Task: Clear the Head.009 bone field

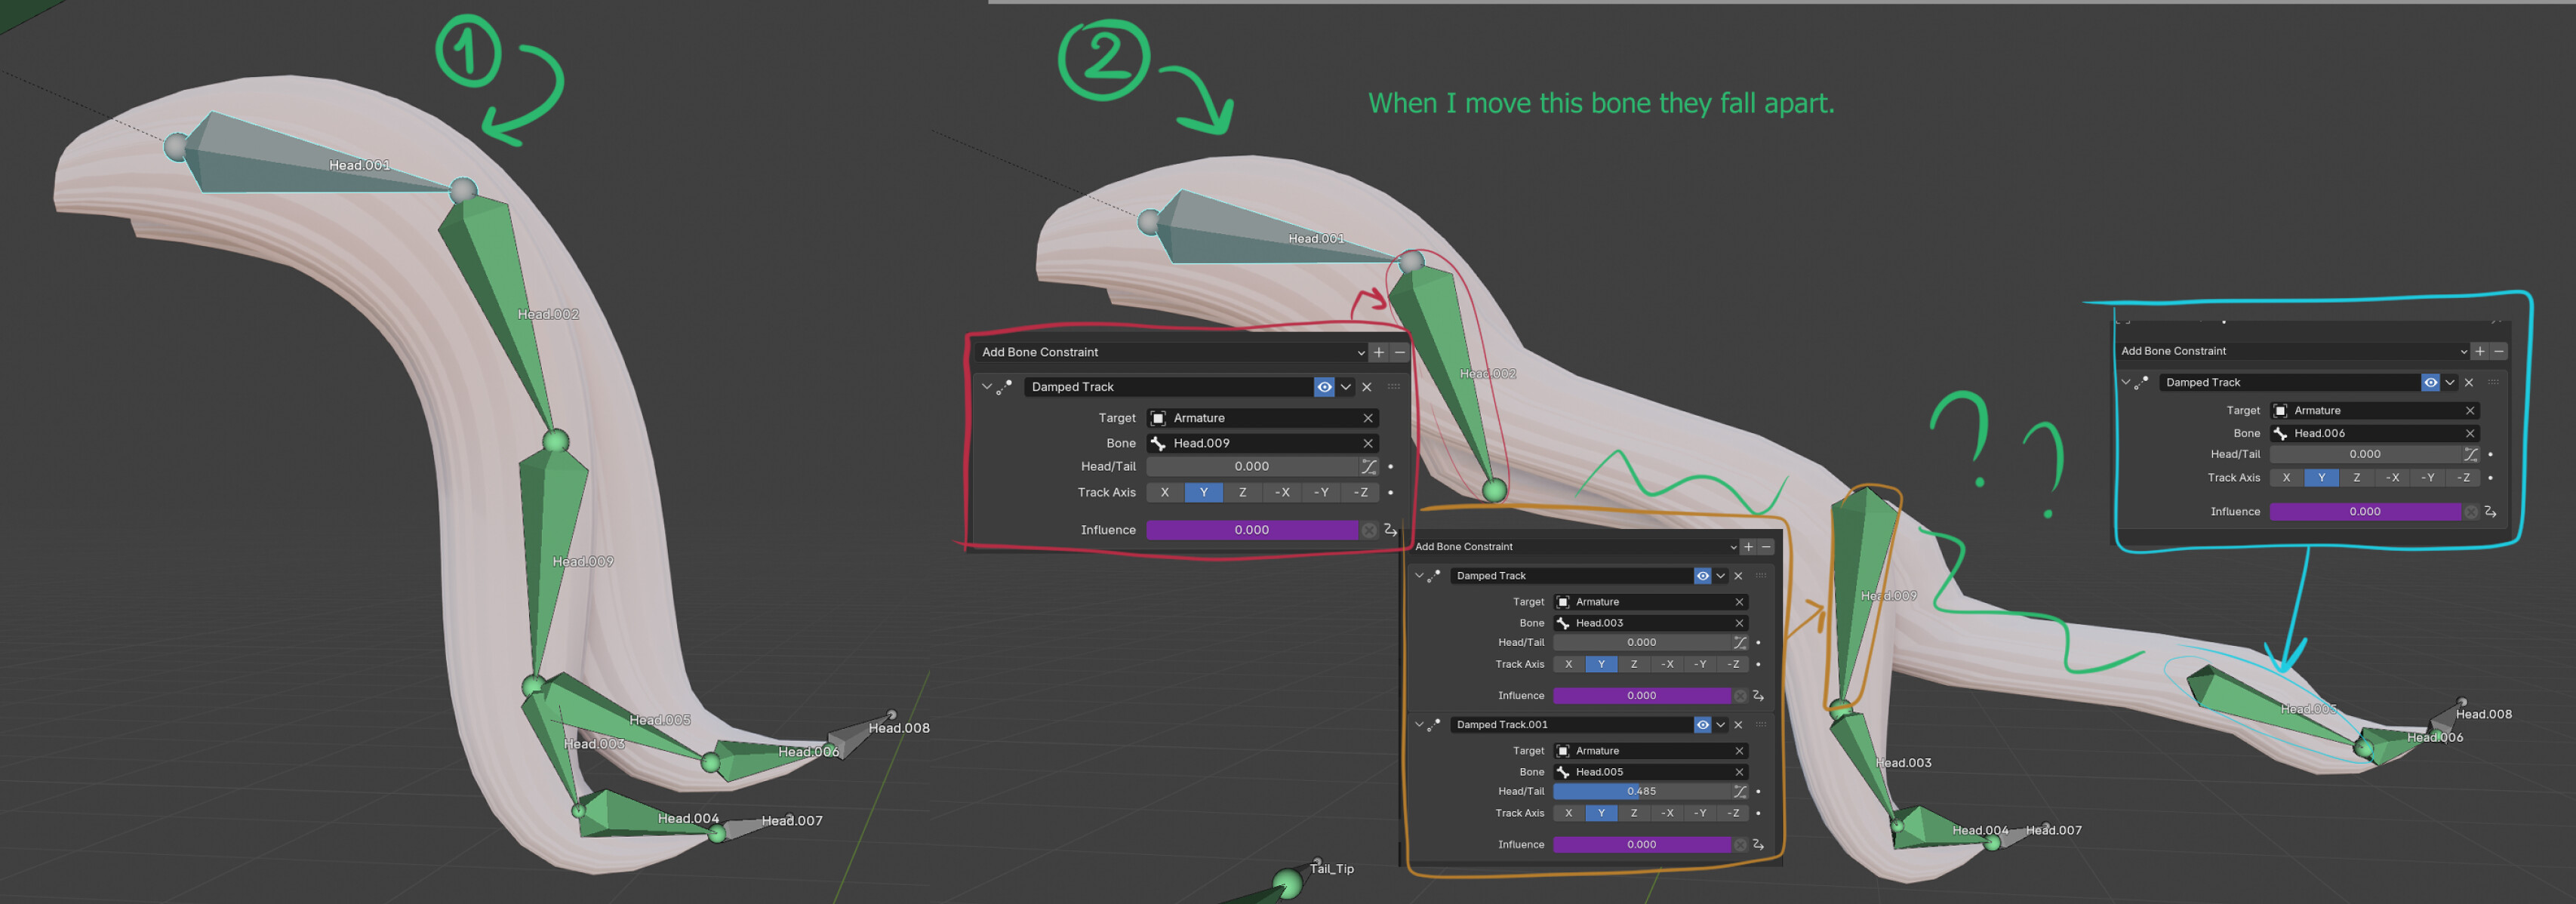Action: (x=1368, y=443)
